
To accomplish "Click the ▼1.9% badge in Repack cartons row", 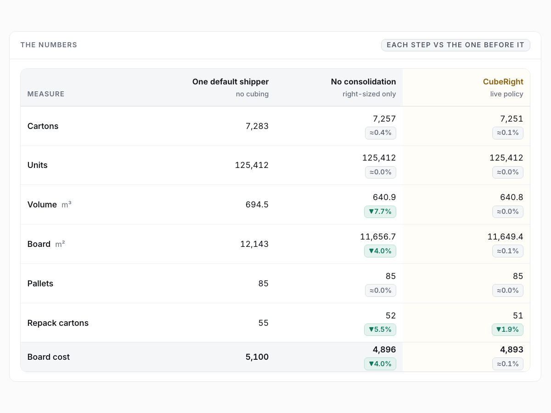I will [507, 330].
